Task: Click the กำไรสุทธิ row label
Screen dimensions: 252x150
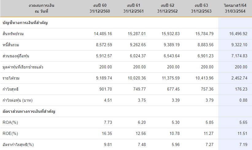Action: [10, 89]
